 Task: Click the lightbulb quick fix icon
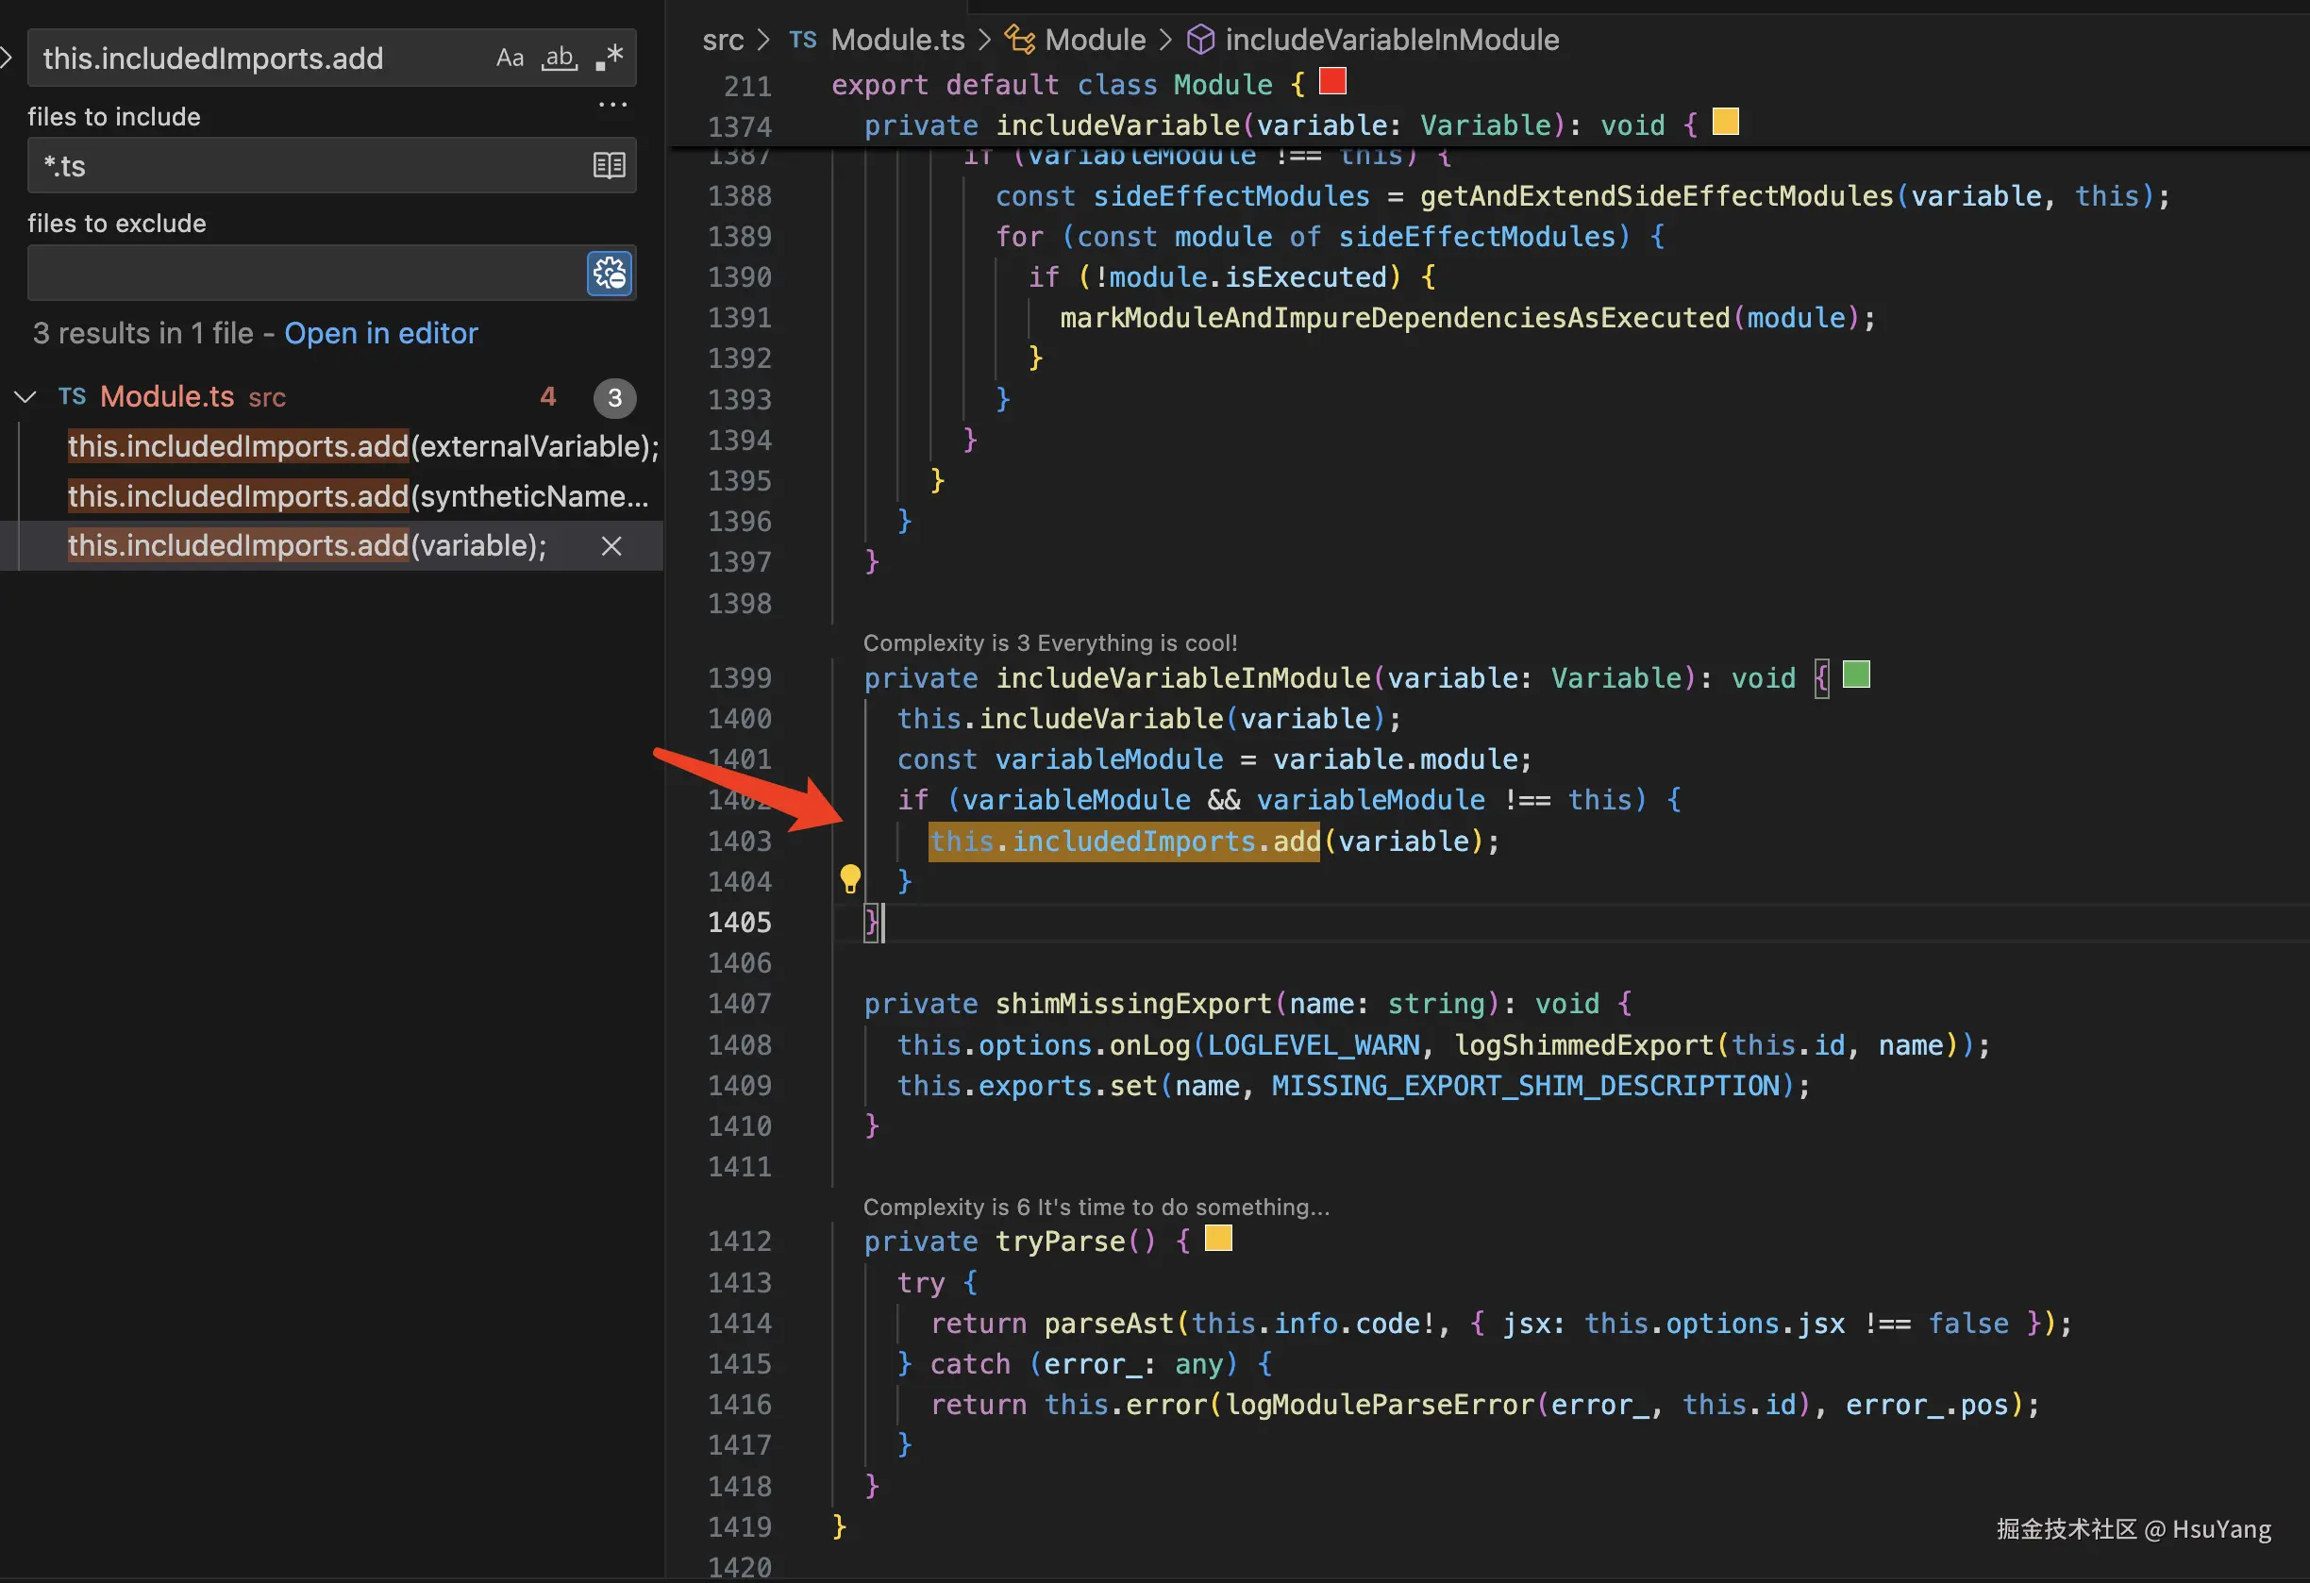850,878
